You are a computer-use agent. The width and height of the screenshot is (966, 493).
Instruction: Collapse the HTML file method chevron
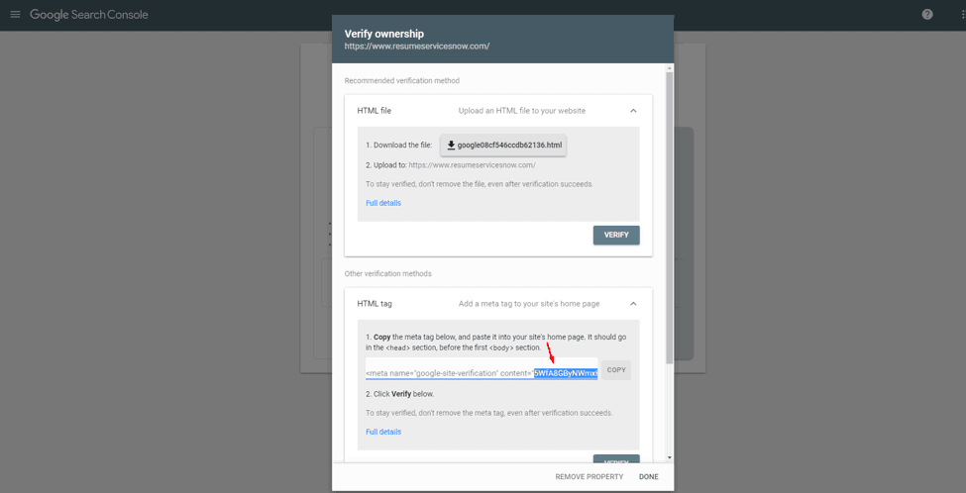pos(633,111)
